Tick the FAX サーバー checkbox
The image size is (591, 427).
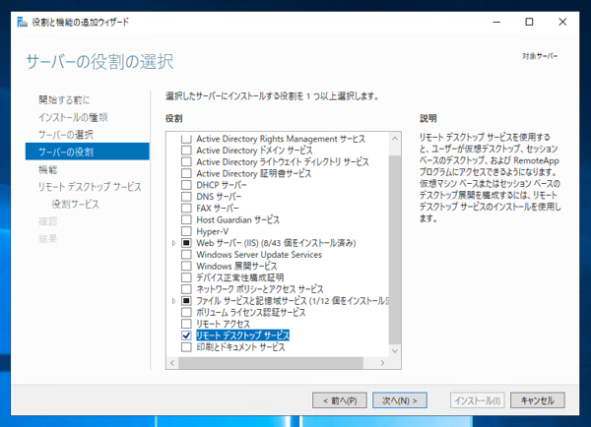tap(186, 209)
